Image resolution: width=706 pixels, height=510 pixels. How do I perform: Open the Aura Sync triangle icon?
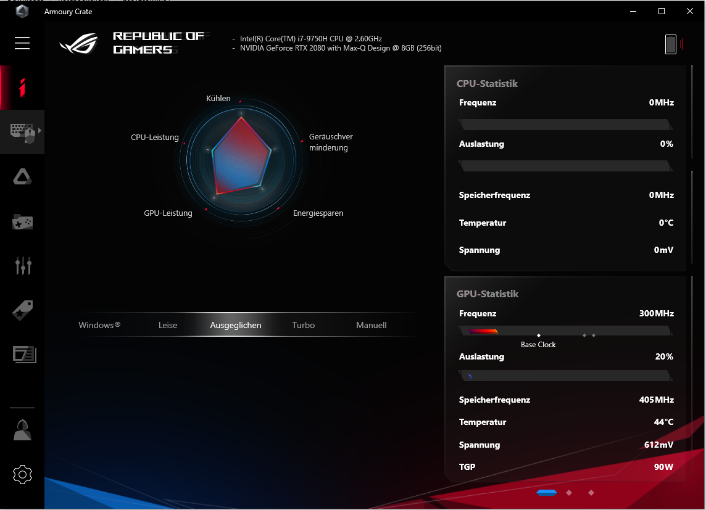tap(22, 177)
